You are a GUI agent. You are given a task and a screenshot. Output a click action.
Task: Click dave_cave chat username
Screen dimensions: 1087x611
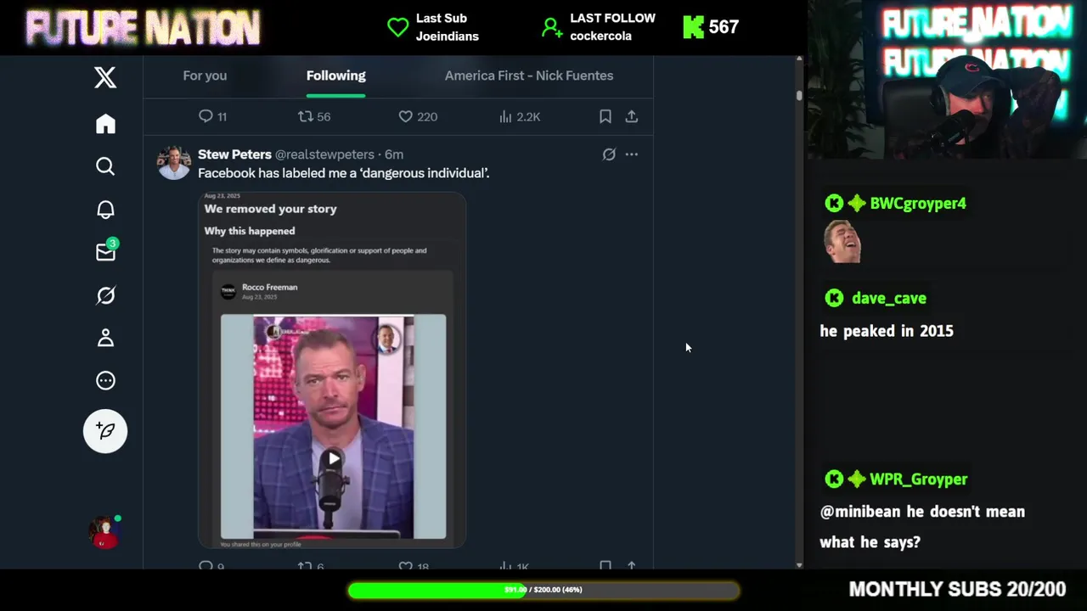[889, 299]
